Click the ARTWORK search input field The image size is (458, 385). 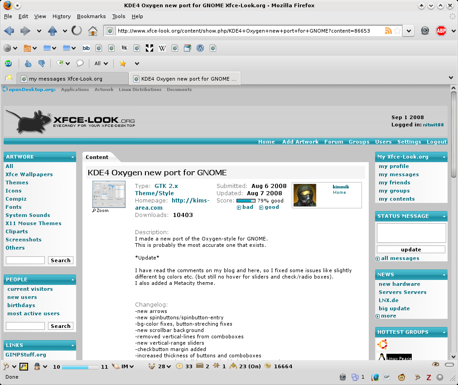[25, 260]
